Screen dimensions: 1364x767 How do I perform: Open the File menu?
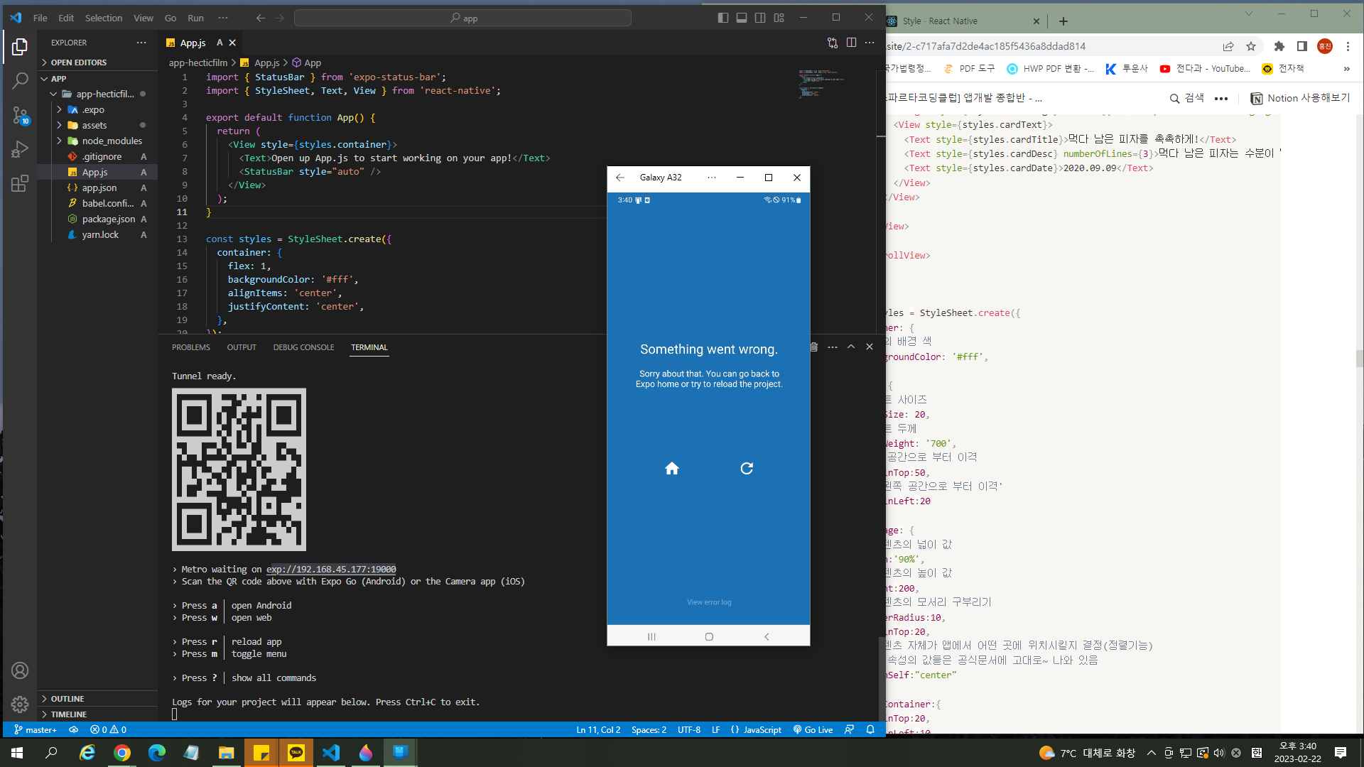40,18
